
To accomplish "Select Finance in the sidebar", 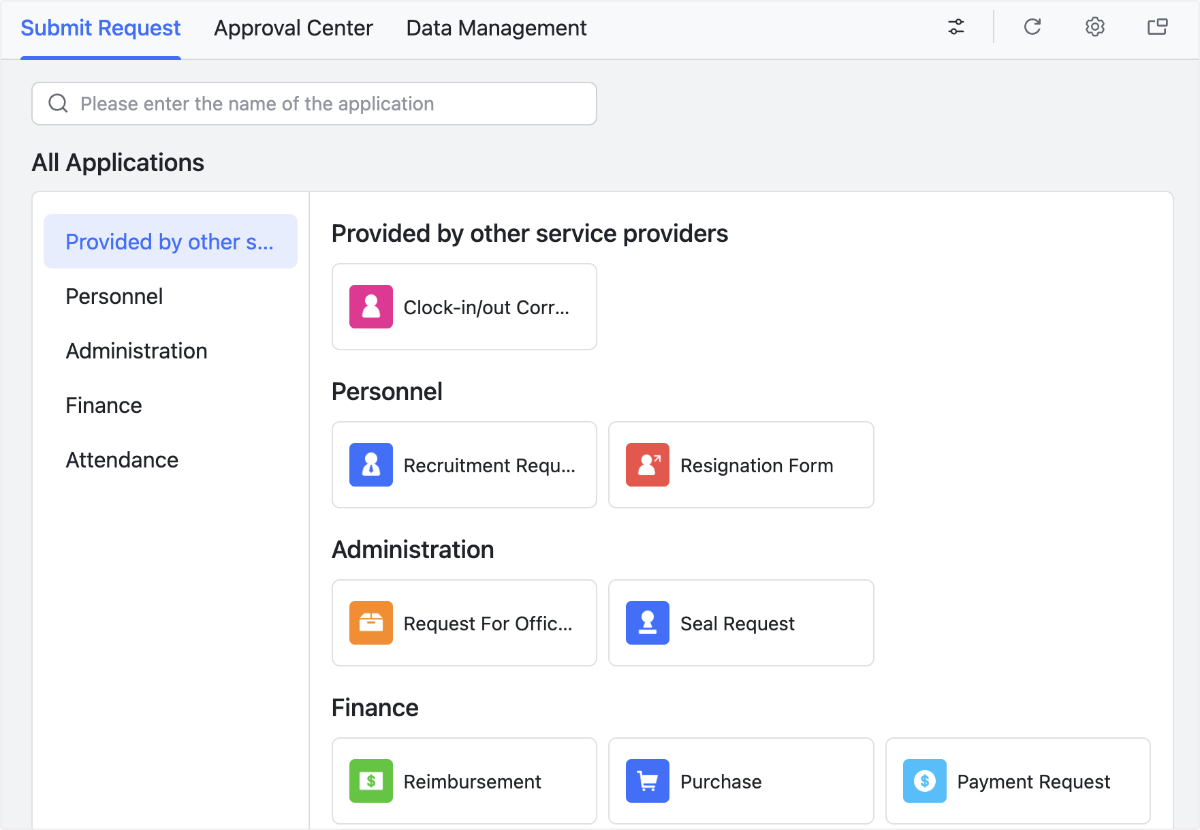I will click(x=104, y=405).
